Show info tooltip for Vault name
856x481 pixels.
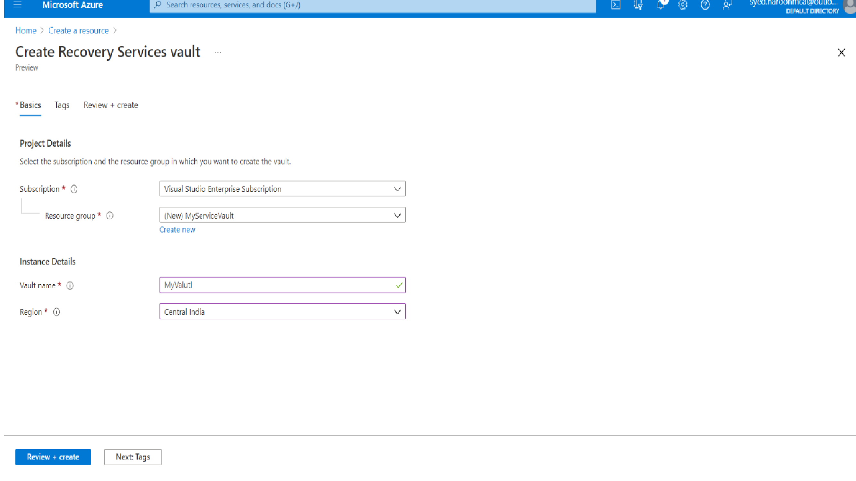[x=70, y=285]
